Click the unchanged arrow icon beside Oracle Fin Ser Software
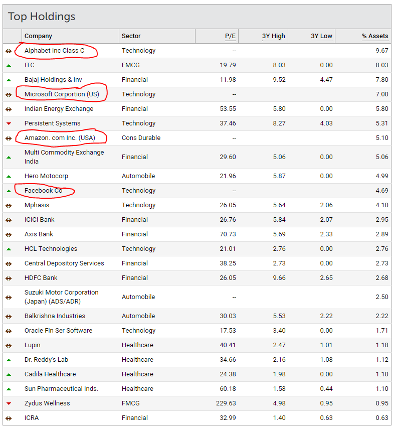This screenshot has width=393, height=430. [9, 331]
